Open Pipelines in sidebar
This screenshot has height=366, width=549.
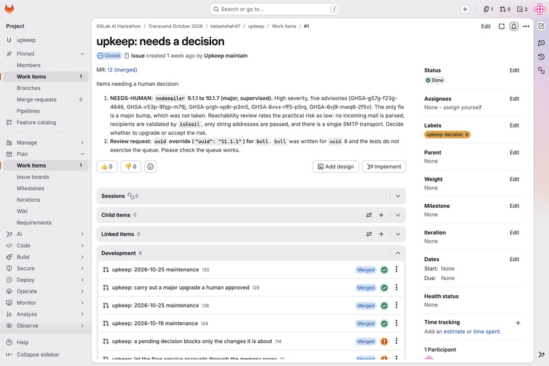(46, 110)
